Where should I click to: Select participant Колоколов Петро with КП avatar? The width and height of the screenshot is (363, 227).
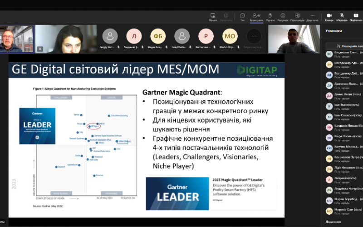pyautogui.click(x=344, y=159)
